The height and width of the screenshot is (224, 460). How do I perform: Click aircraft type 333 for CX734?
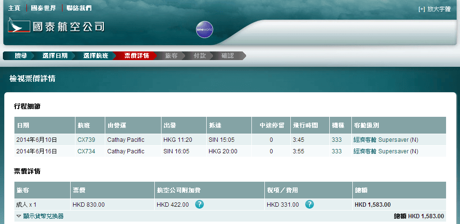pyautogui.click(x=336, y=151)
